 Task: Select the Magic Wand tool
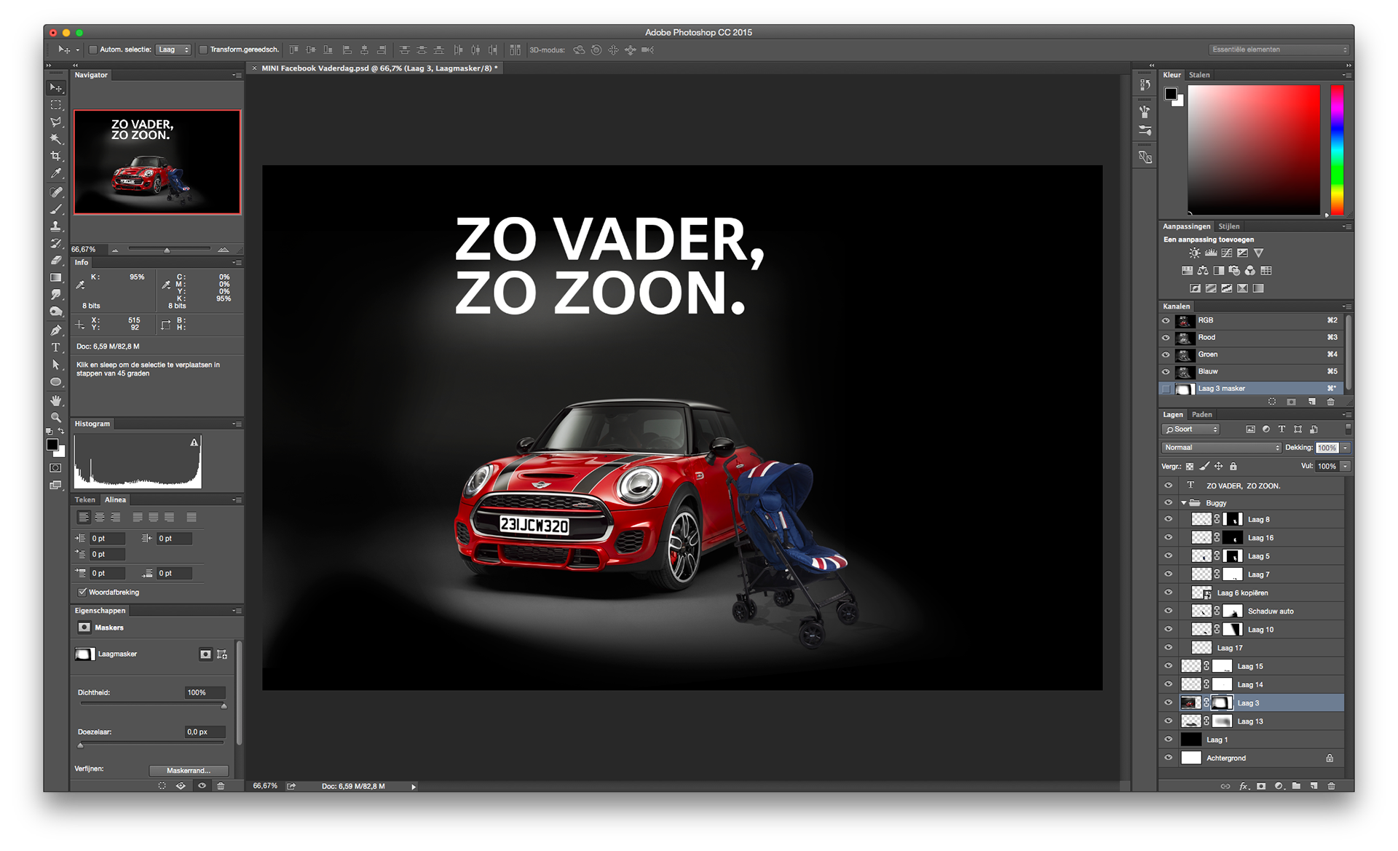click(x=56, y=139)
